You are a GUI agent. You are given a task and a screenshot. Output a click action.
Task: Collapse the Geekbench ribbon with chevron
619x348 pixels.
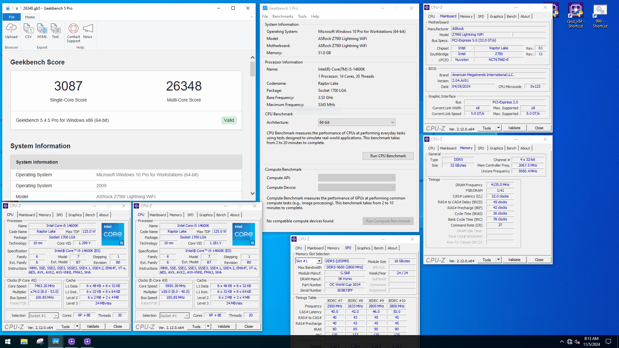point(252,17)
